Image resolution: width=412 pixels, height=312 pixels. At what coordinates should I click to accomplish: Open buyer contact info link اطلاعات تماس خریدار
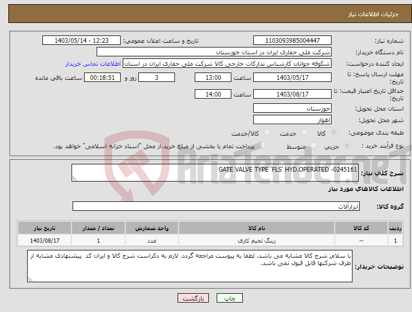click(93, 64)
